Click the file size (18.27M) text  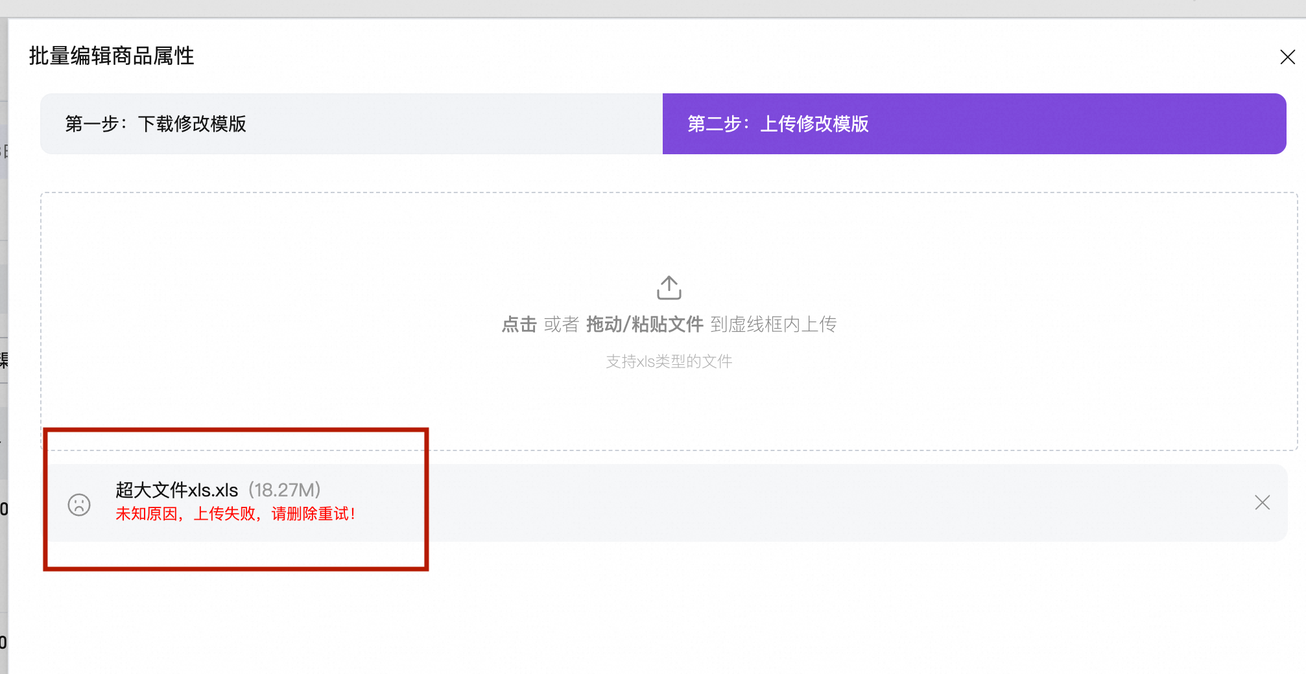pos(285,490)
